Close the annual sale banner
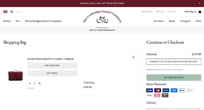This screenshot has height=110, width=204. [x=200, y=3]
